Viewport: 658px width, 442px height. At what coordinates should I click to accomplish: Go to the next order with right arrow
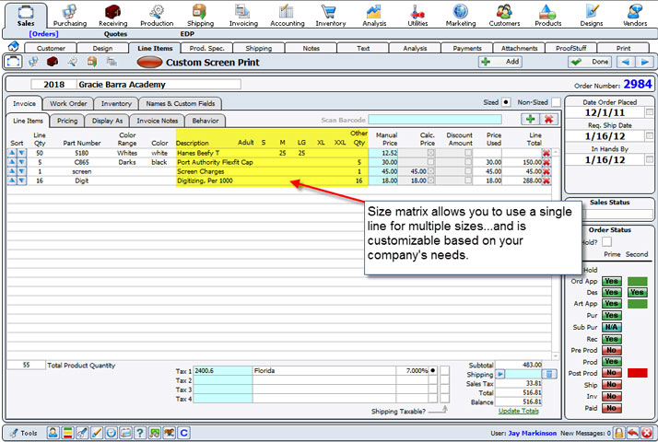coord(644,62)
